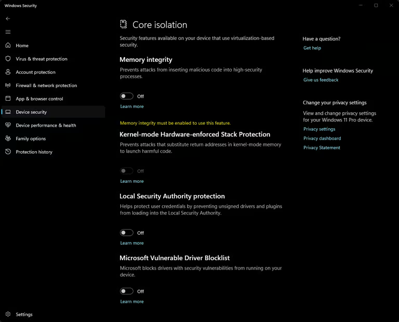Enable the Memory integrity toggle

click(126, 96)
